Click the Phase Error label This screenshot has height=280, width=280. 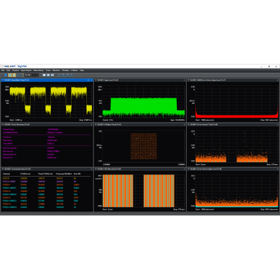tap(8, 157)
